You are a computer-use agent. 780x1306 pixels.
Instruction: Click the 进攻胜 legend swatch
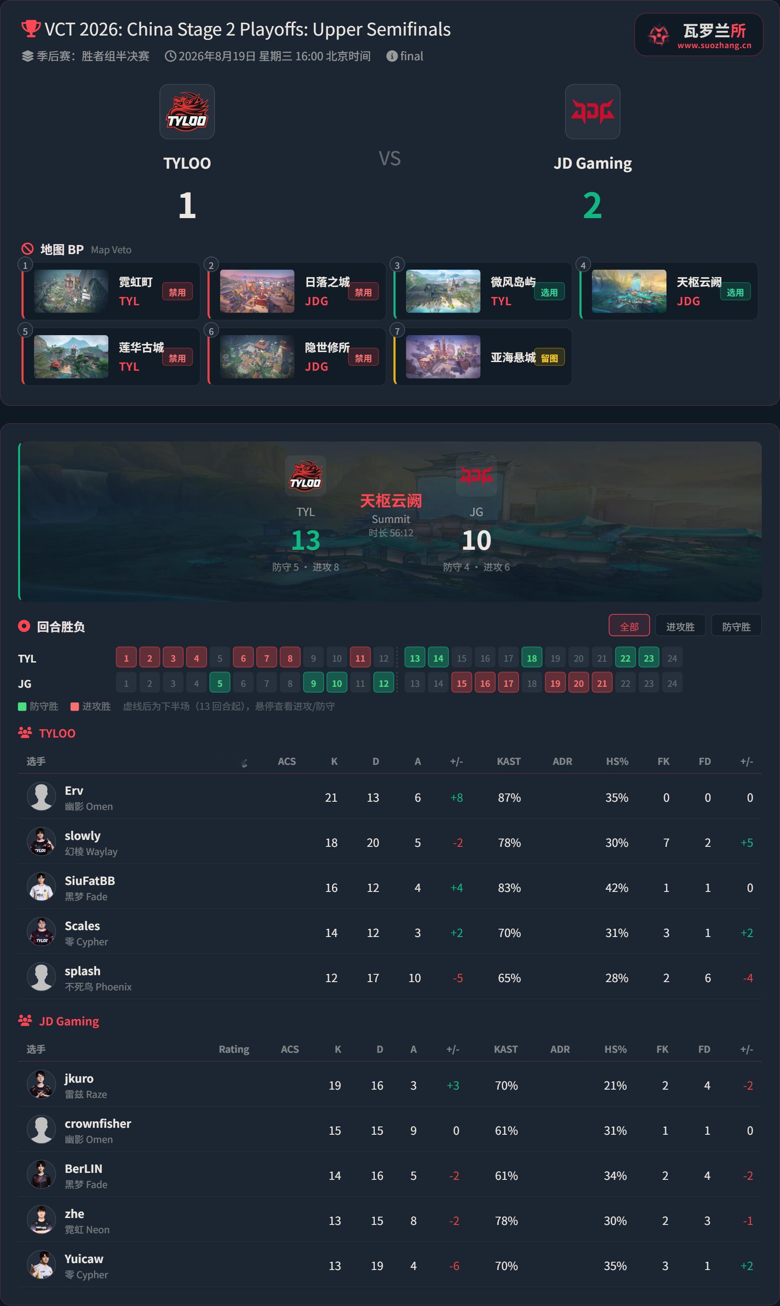(75, 706)
